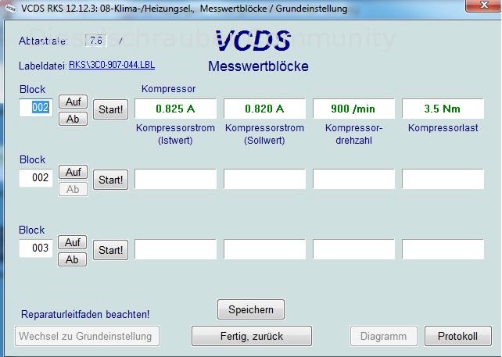Click the Speichern button

click(251, 309)
